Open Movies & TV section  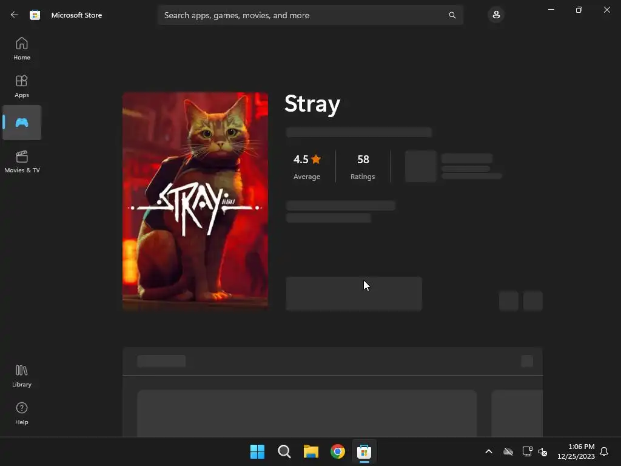click(x=22, y=161)
